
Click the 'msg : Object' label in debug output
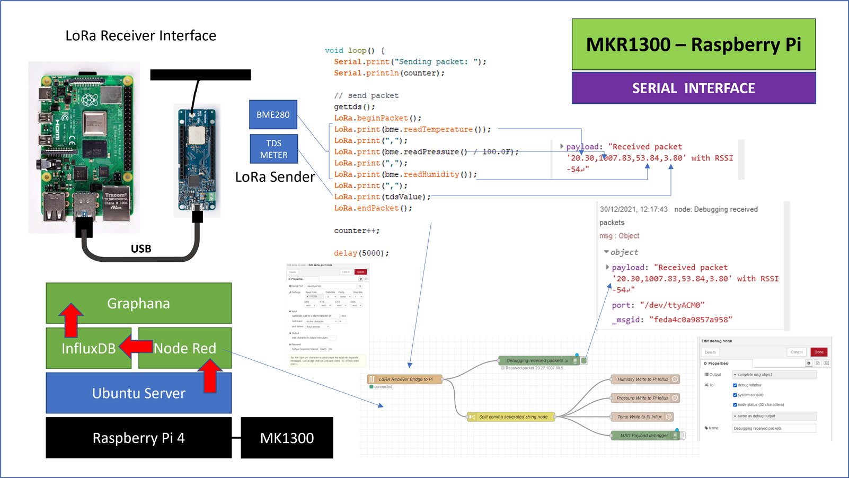pyautogui.click(x=619, y=236)
